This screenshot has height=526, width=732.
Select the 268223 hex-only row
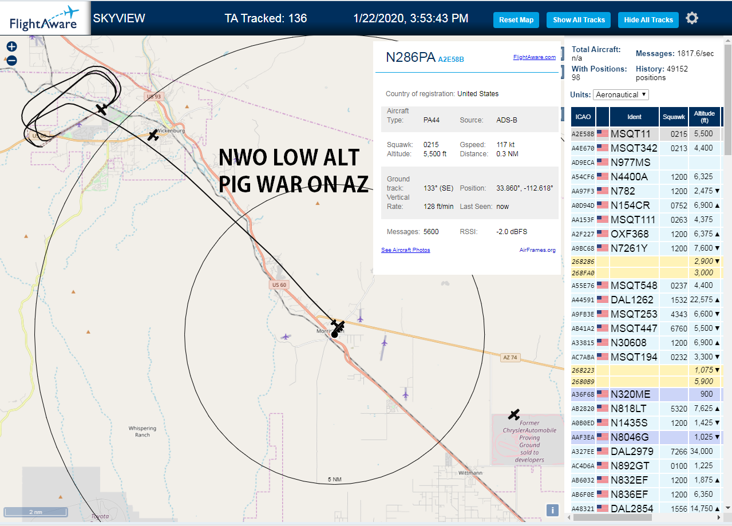point(646,370)
